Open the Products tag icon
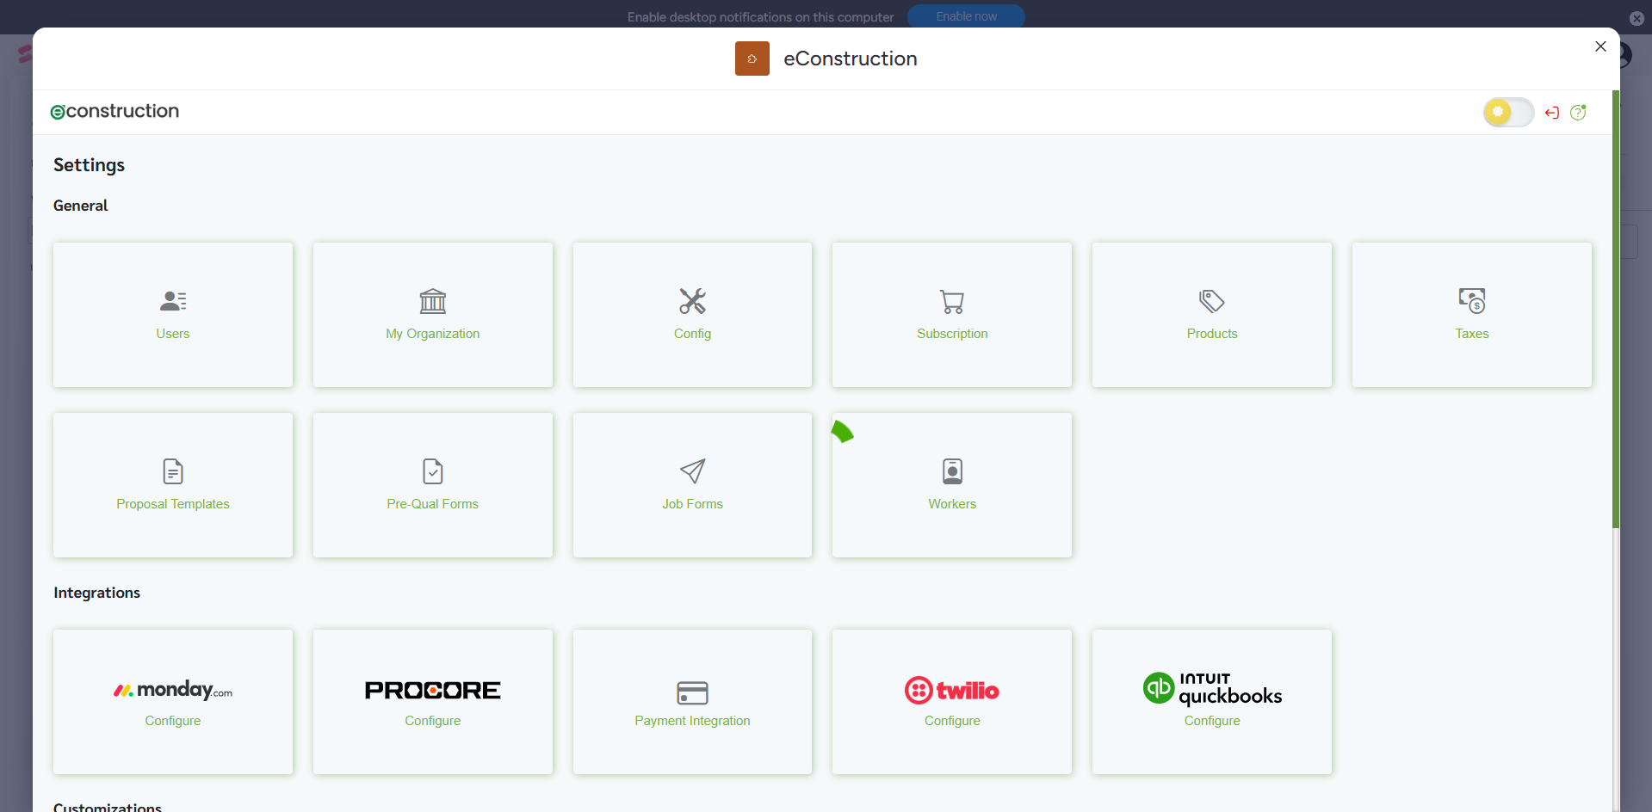1652x812 pixels. coord(1211,301)
